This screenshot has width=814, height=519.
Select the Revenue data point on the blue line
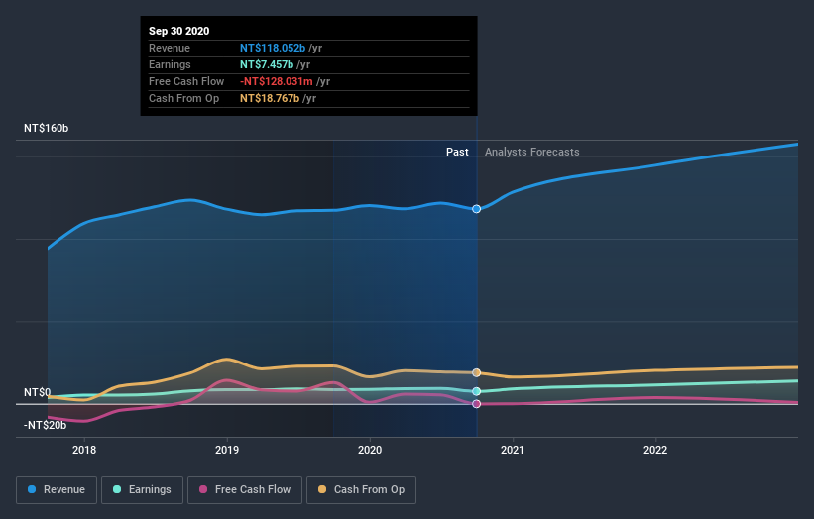[476, 209]
